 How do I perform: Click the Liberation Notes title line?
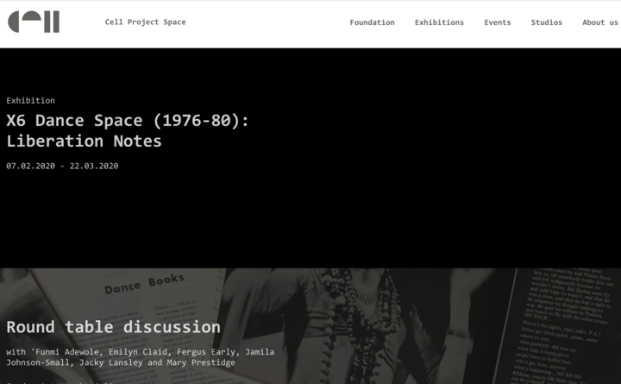[x=84, y=142]
